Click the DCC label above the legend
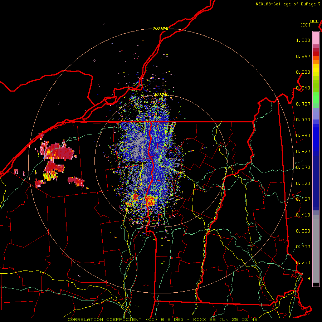 (314, 21)
